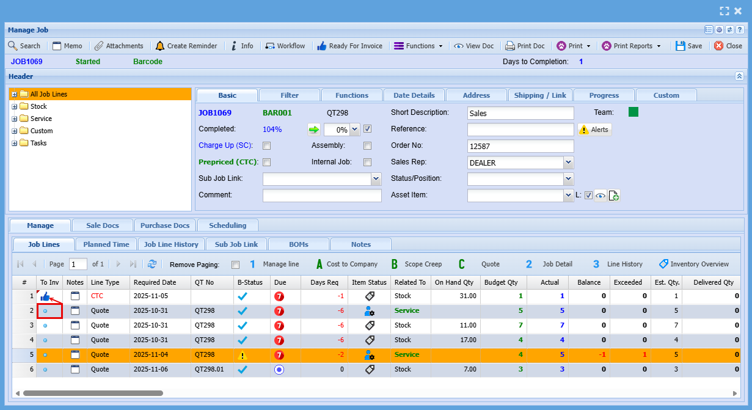Screen dimensions: 752x410
Task: Toggle the Remove Paging checkbox
Action: [x=235, y=265]
